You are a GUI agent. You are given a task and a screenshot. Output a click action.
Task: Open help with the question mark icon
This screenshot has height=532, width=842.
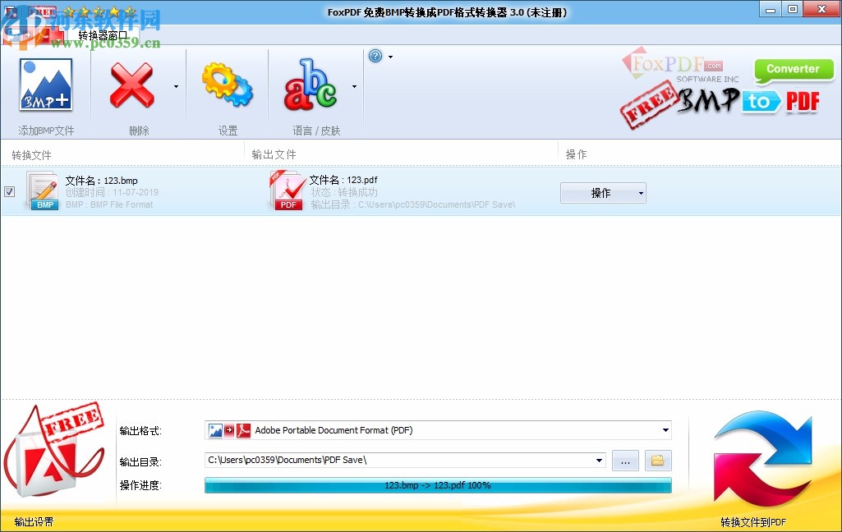pyautogui.click(x=375, y=56)
